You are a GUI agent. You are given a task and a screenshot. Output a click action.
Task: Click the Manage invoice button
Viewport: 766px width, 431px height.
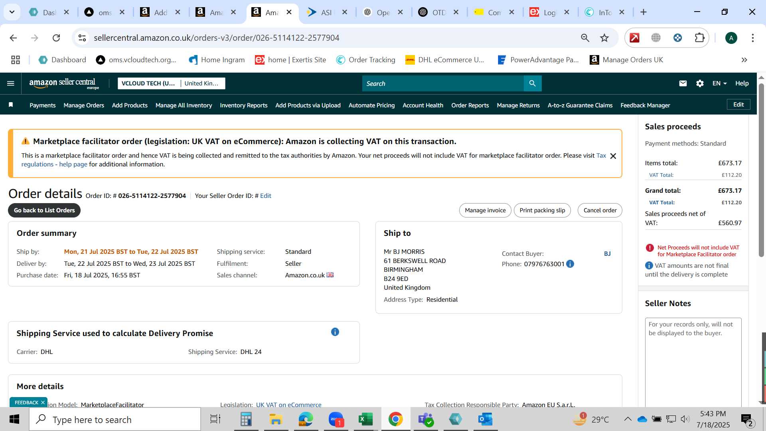tap(485, 210)
